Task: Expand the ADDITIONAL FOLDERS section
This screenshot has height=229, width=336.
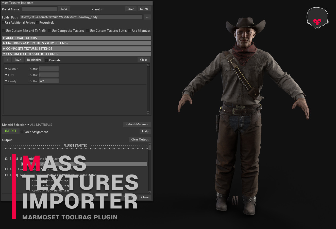Action: click(x=4, y=38)
